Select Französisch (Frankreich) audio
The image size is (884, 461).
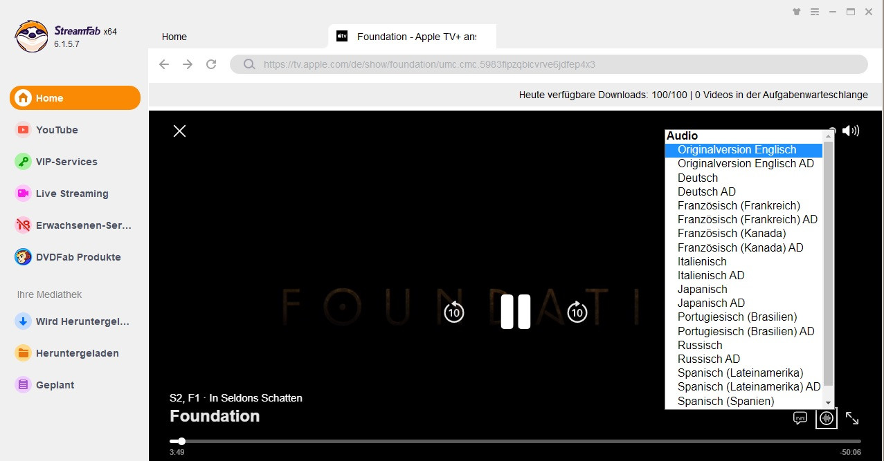(743, 205)
